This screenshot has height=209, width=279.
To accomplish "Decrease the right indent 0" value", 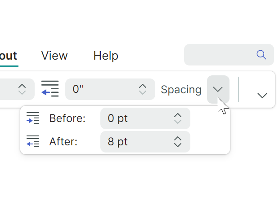I will [143, 92].
